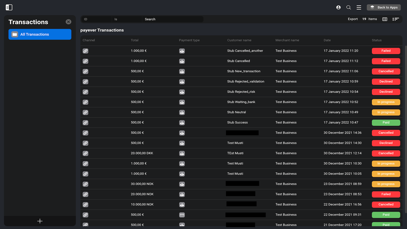Close the Transactions sidebar panel
Image resolution: width=407 pixels, height=229 pixels.
[x=68, y=22]
